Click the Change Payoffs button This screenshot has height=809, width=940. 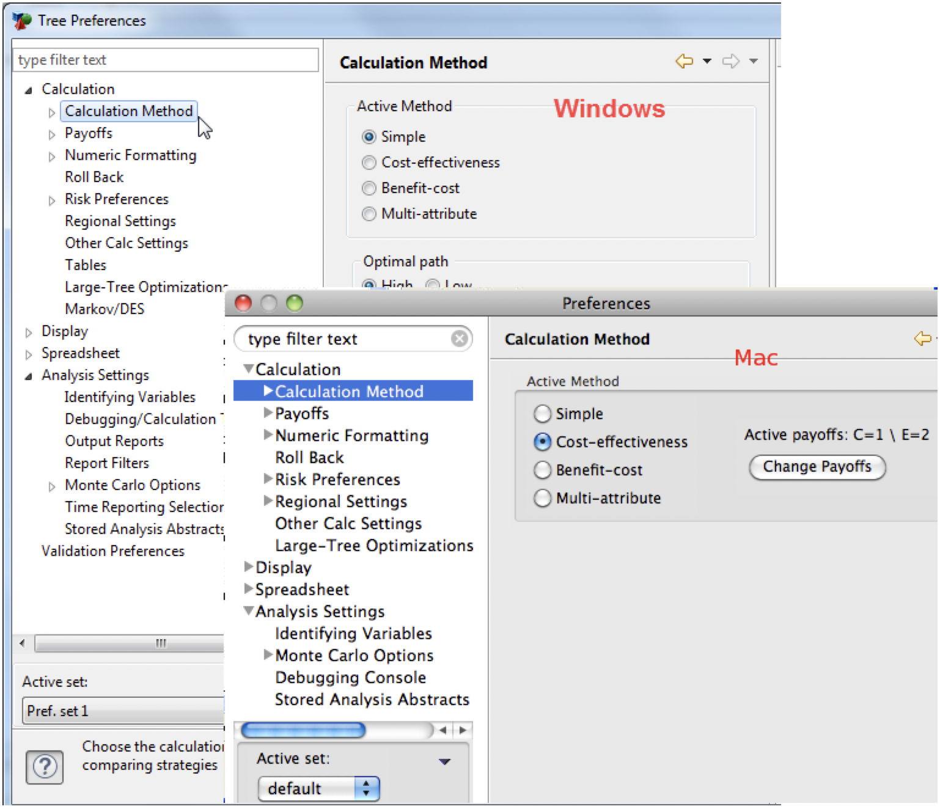817,467
